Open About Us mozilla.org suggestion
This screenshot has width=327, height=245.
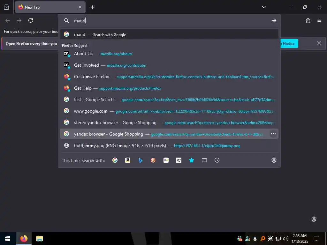(x=169, y=54)
